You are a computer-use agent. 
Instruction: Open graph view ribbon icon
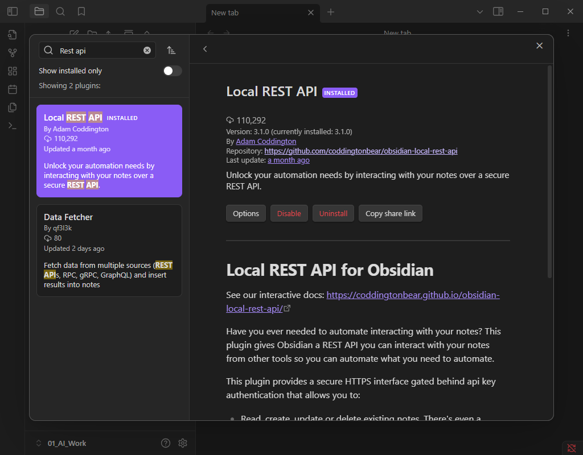[x=13, y=53]
